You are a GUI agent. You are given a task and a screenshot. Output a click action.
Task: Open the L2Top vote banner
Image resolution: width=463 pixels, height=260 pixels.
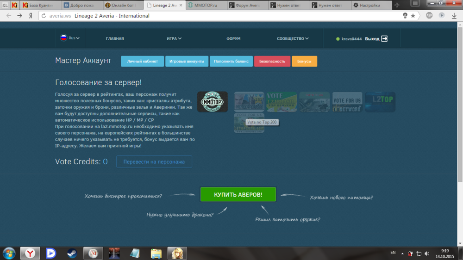(380, 102)
